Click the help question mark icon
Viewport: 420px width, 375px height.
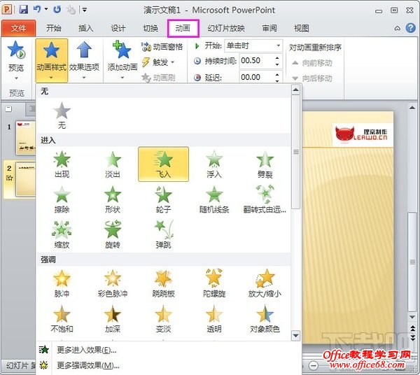coord(411,28)
